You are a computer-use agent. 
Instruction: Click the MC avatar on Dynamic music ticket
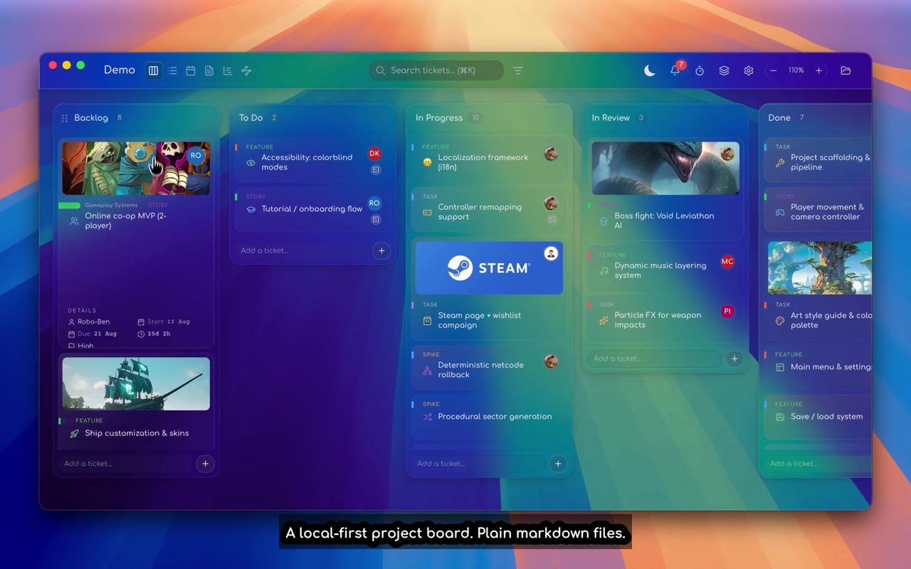click(727, 262)
